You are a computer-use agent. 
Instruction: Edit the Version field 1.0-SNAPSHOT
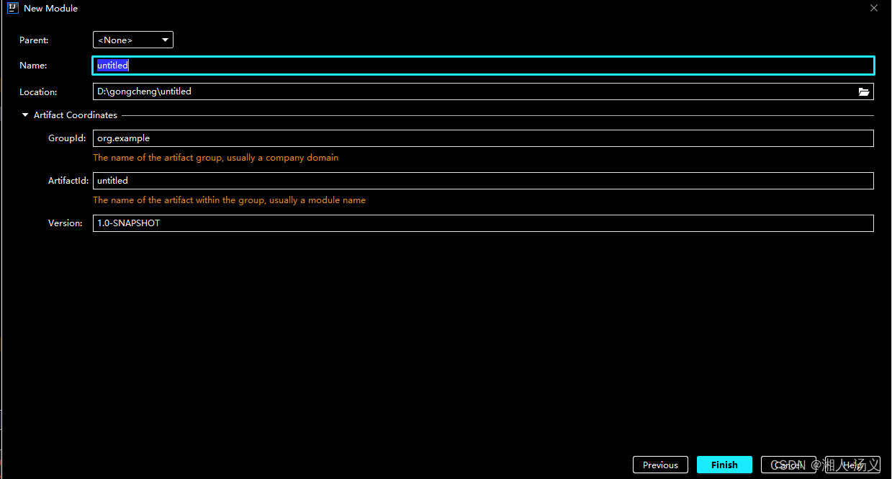[483, 223]
